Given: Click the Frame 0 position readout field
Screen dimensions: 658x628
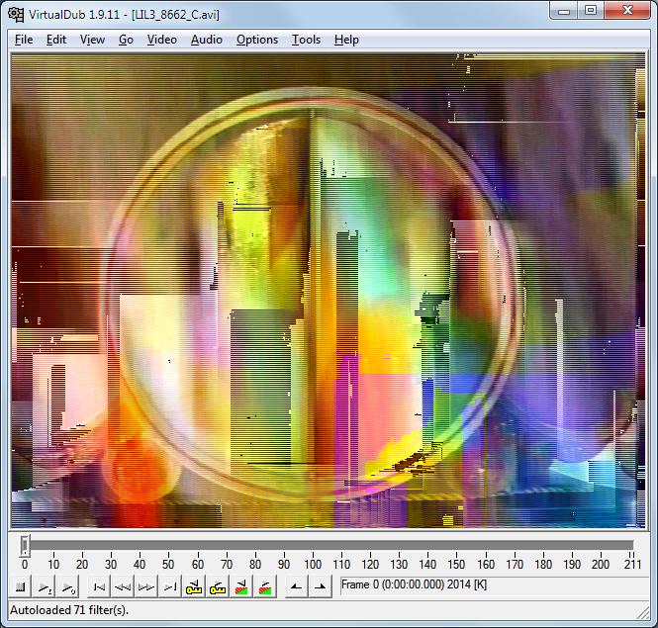Looking at the screenshot, I should (493, 584).
